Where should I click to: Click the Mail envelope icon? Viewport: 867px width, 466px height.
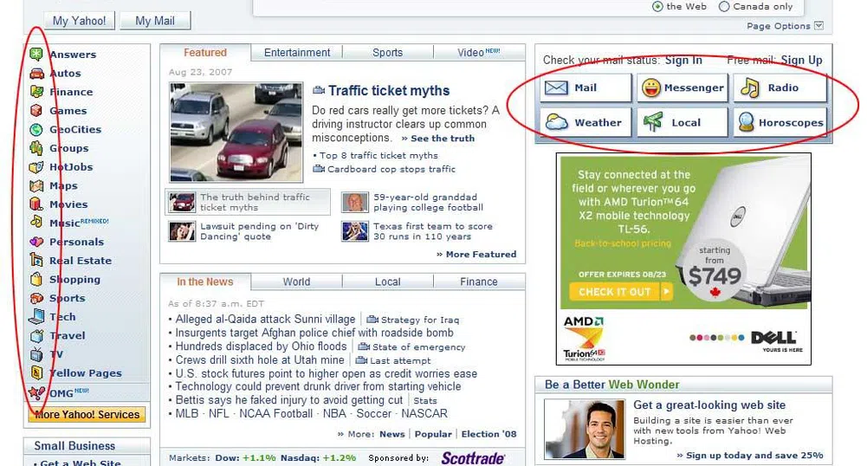pyautogui.click(x=556, y=87)
